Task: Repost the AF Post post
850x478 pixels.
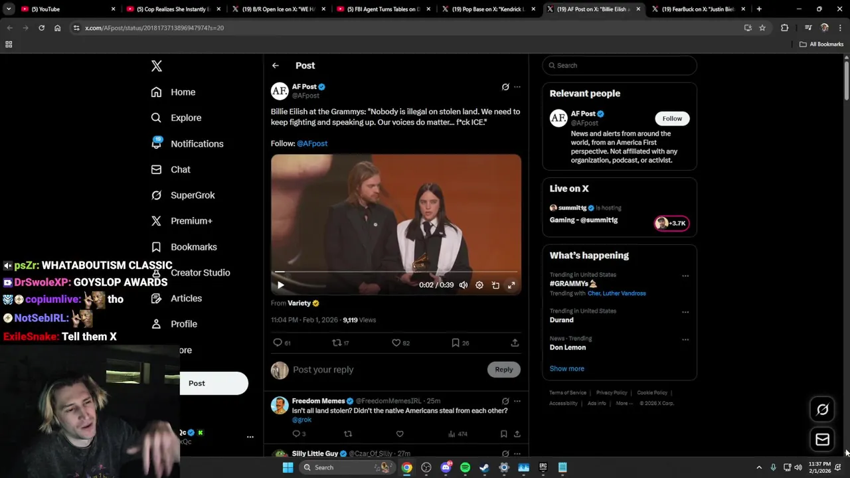Action: pos(341,343)
